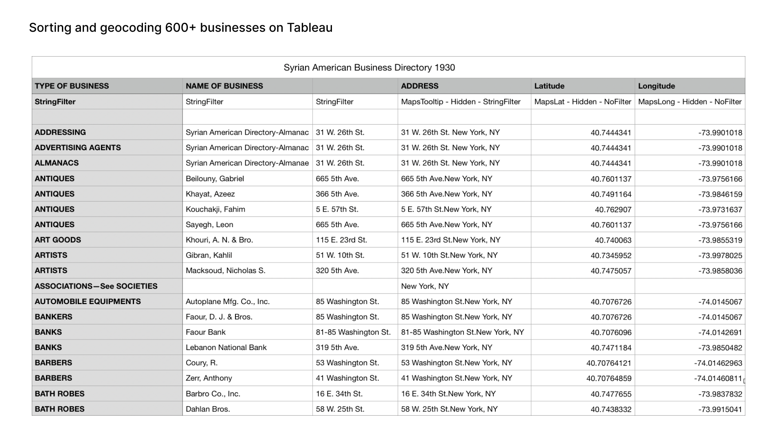Click the Zerr, Anthony name cell

click(x=209, y=378)
